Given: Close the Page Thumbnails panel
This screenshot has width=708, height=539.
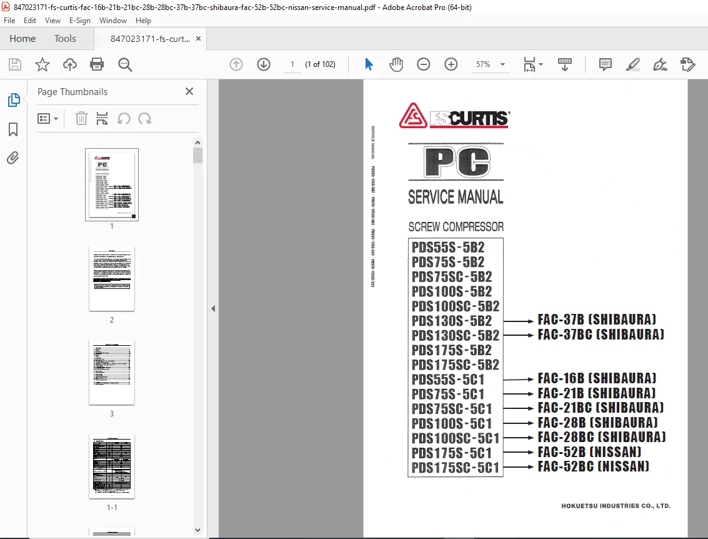Looking at the screenshot, I should pos(189,92).
